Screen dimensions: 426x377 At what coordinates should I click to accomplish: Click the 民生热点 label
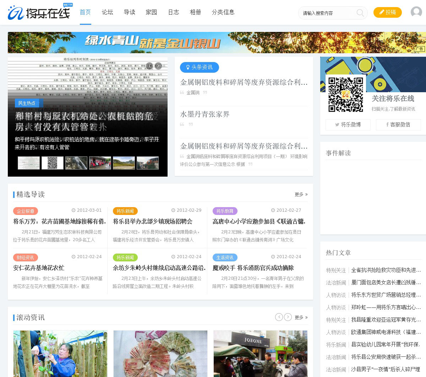point(27,103)
